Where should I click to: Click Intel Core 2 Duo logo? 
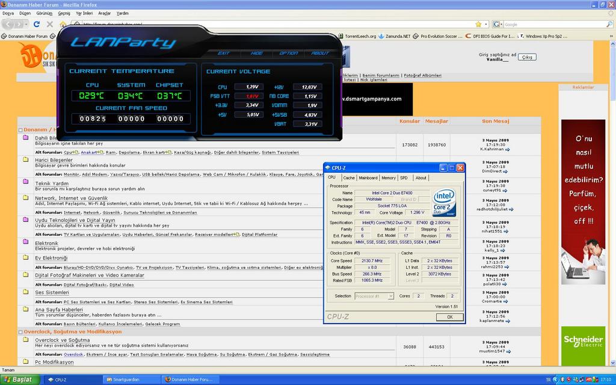pos(444,202)
